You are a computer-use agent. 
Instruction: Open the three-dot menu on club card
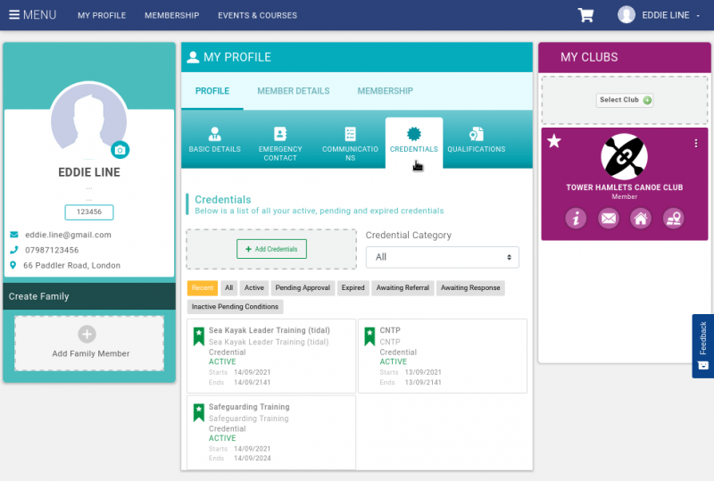pyautogui.click(x=696, y=143)
